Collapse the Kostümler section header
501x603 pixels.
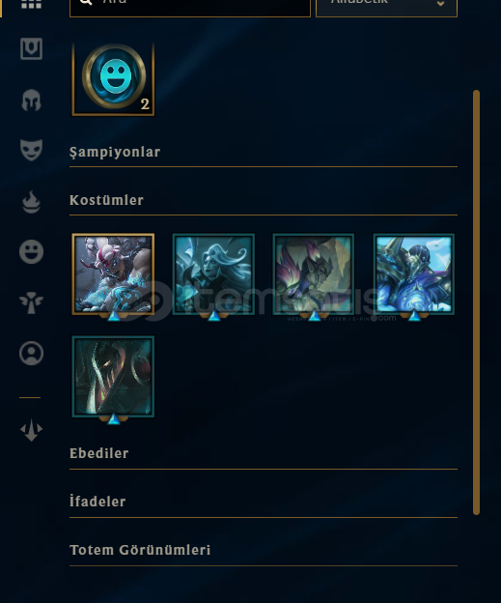click(x=264, y=200)
